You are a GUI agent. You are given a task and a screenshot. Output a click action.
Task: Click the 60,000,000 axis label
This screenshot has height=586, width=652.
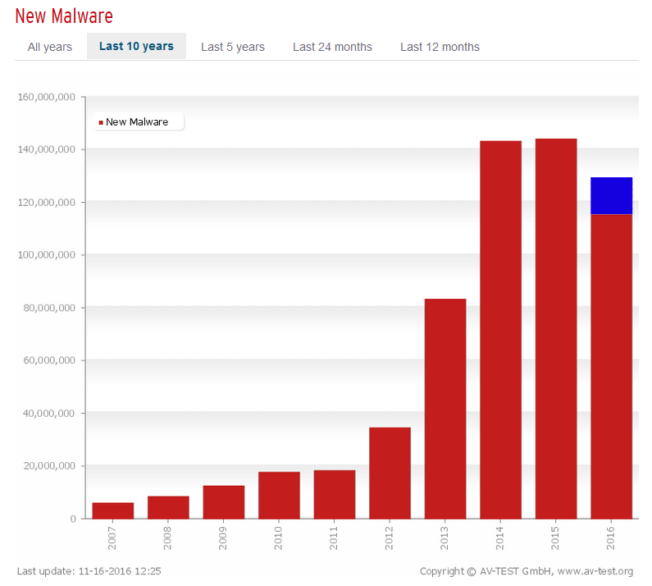(49, 360)
